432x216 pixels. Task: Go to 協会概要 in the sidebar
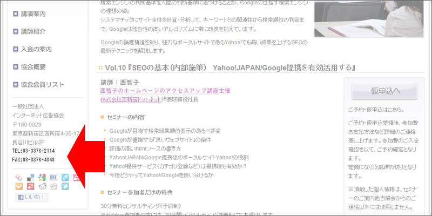tap(37, 67)
